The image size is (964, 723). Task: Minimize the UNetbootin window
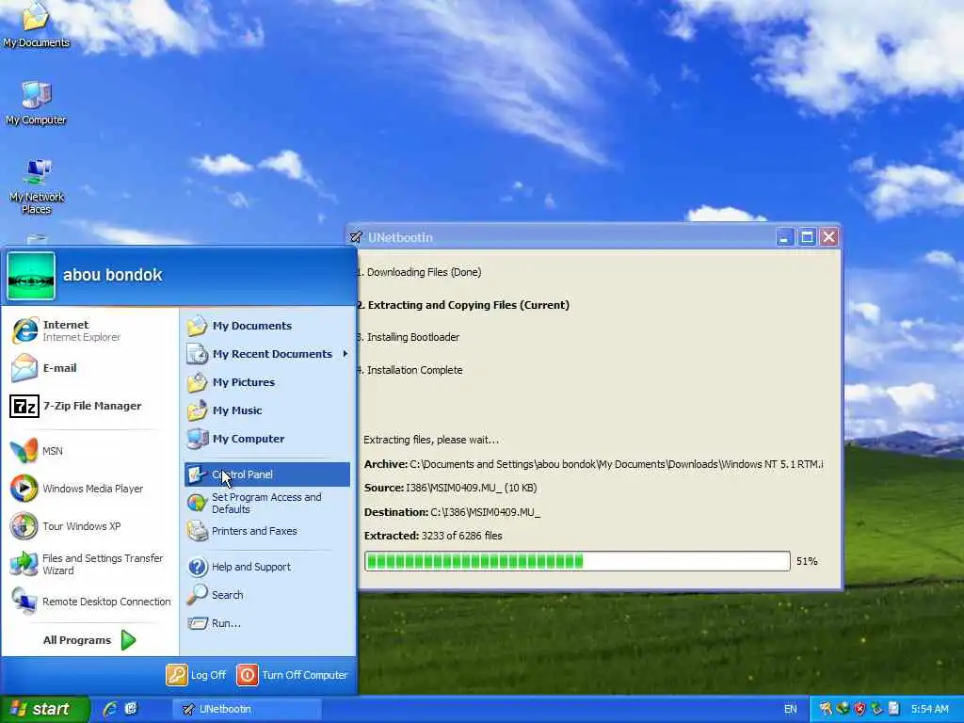(784, 237)
